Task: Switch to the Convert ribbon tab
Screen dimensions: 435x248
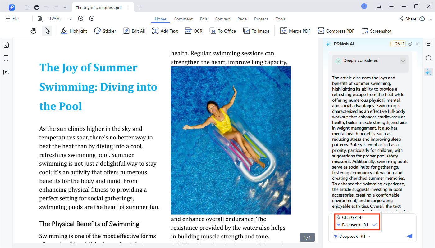Action: (222, 19)
